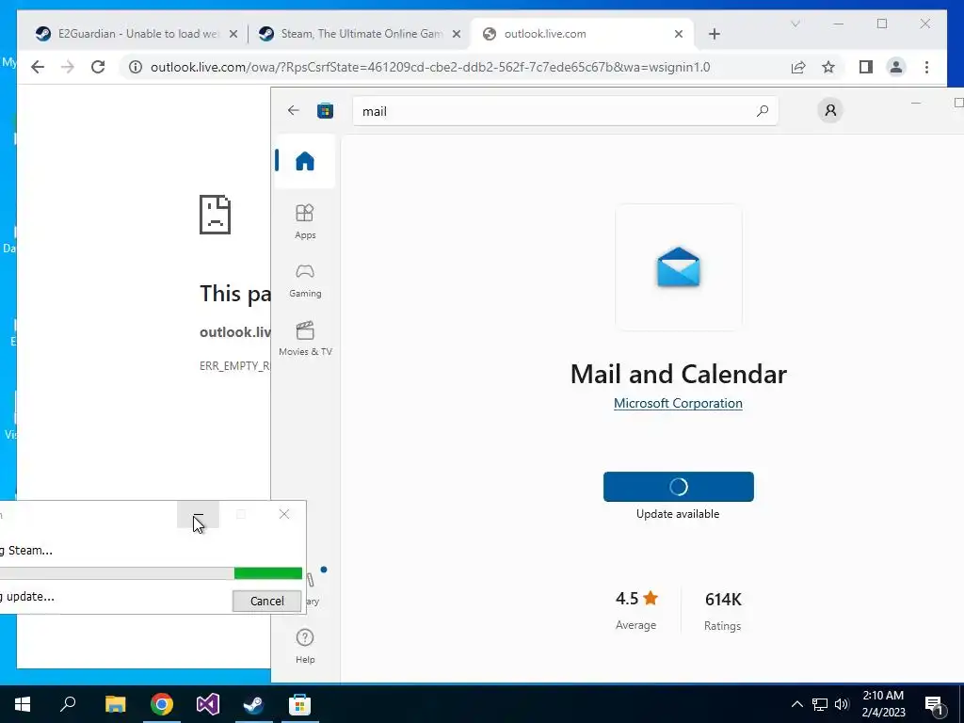Select the outlook.live.com tab in Chrome
Viewport: 964px width, 723px height.
584,34
